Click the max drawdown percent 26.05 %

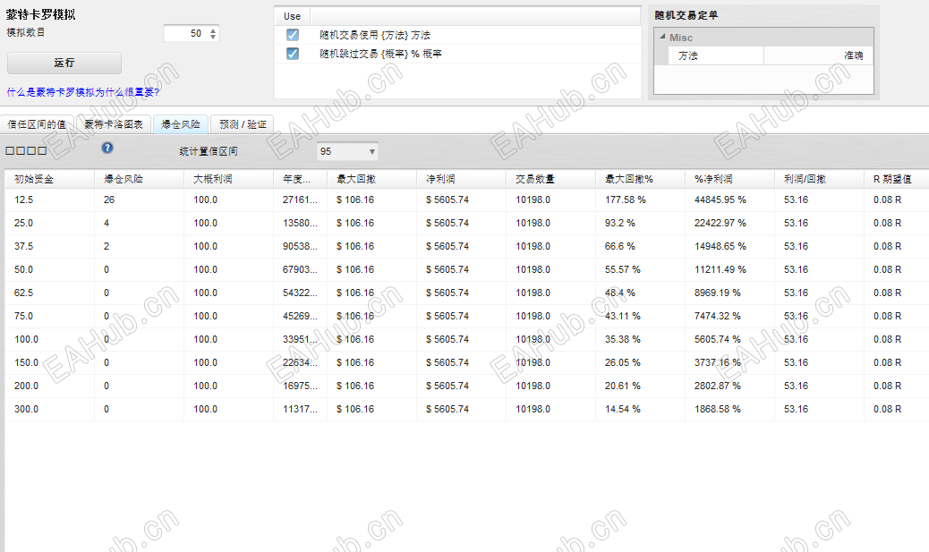(622, 362)
